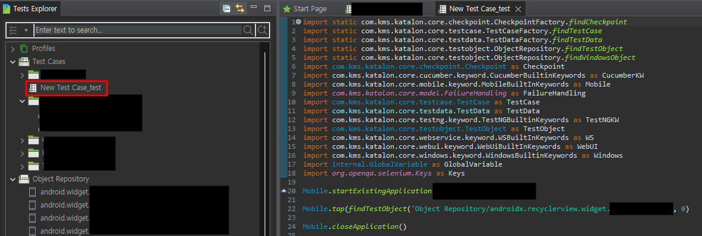This screenshot has width=702, height=236.
Task: Click 'internal.GlobalVariable' on line 17
Action: (x=380, y=165)
